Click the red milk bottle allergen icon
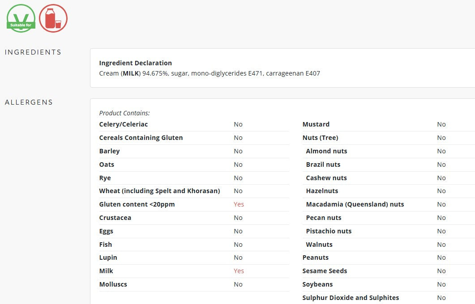Image resolution: width=475 pixels, height=304 pixels. (53, 18)
